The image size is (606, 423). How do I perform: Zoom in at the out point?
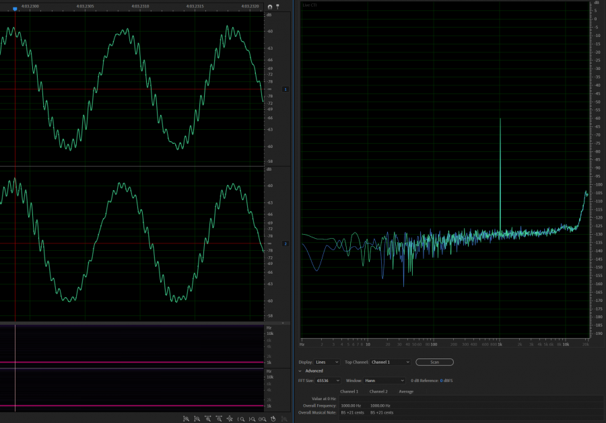click(x=251, y=418)
